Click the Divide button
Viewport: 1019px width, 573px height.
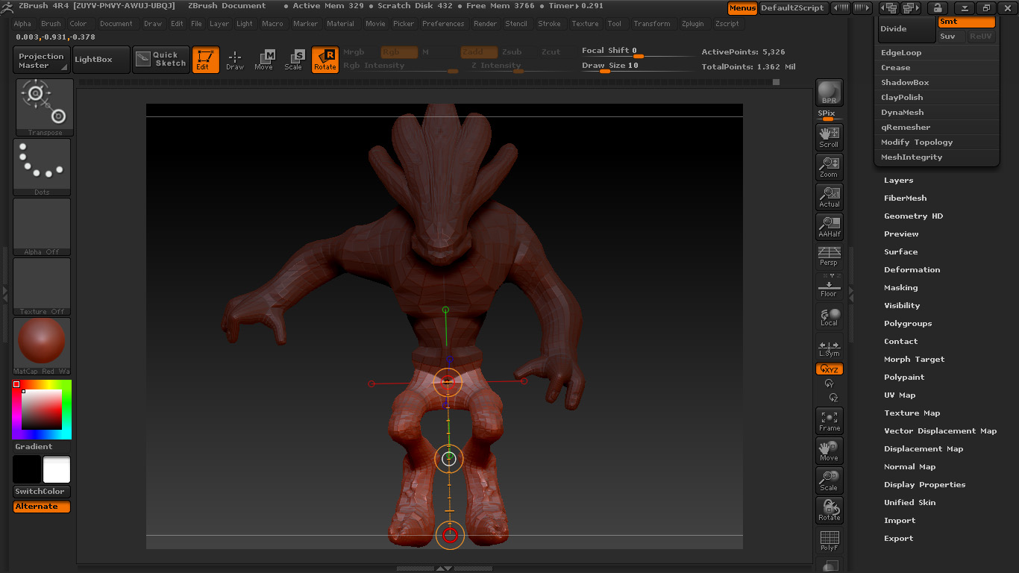[906, 29]
